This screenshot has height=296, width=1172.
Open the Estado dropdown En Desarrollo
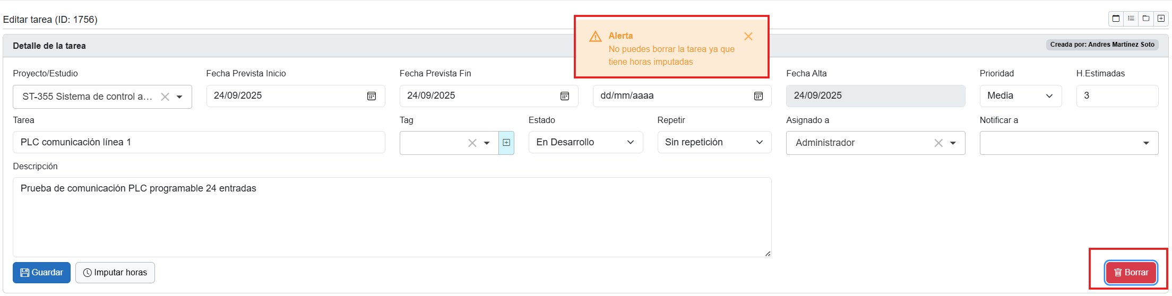click(585, 143)
